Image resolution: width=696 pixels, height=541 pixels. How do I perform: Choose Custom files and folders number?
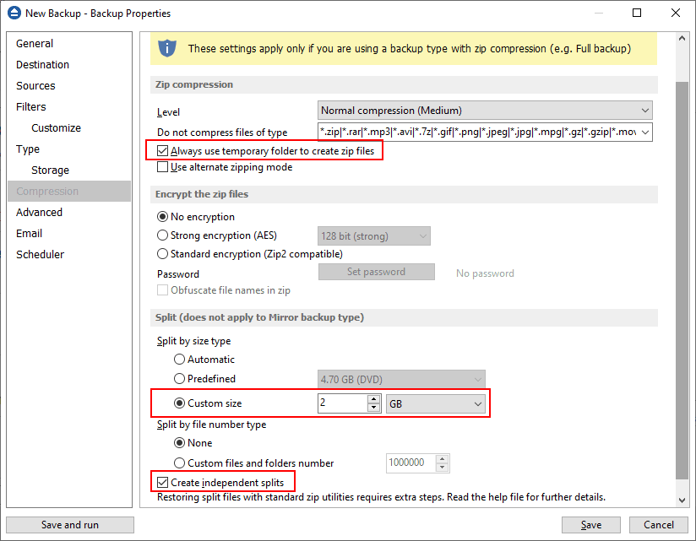[x=179, y=463]
